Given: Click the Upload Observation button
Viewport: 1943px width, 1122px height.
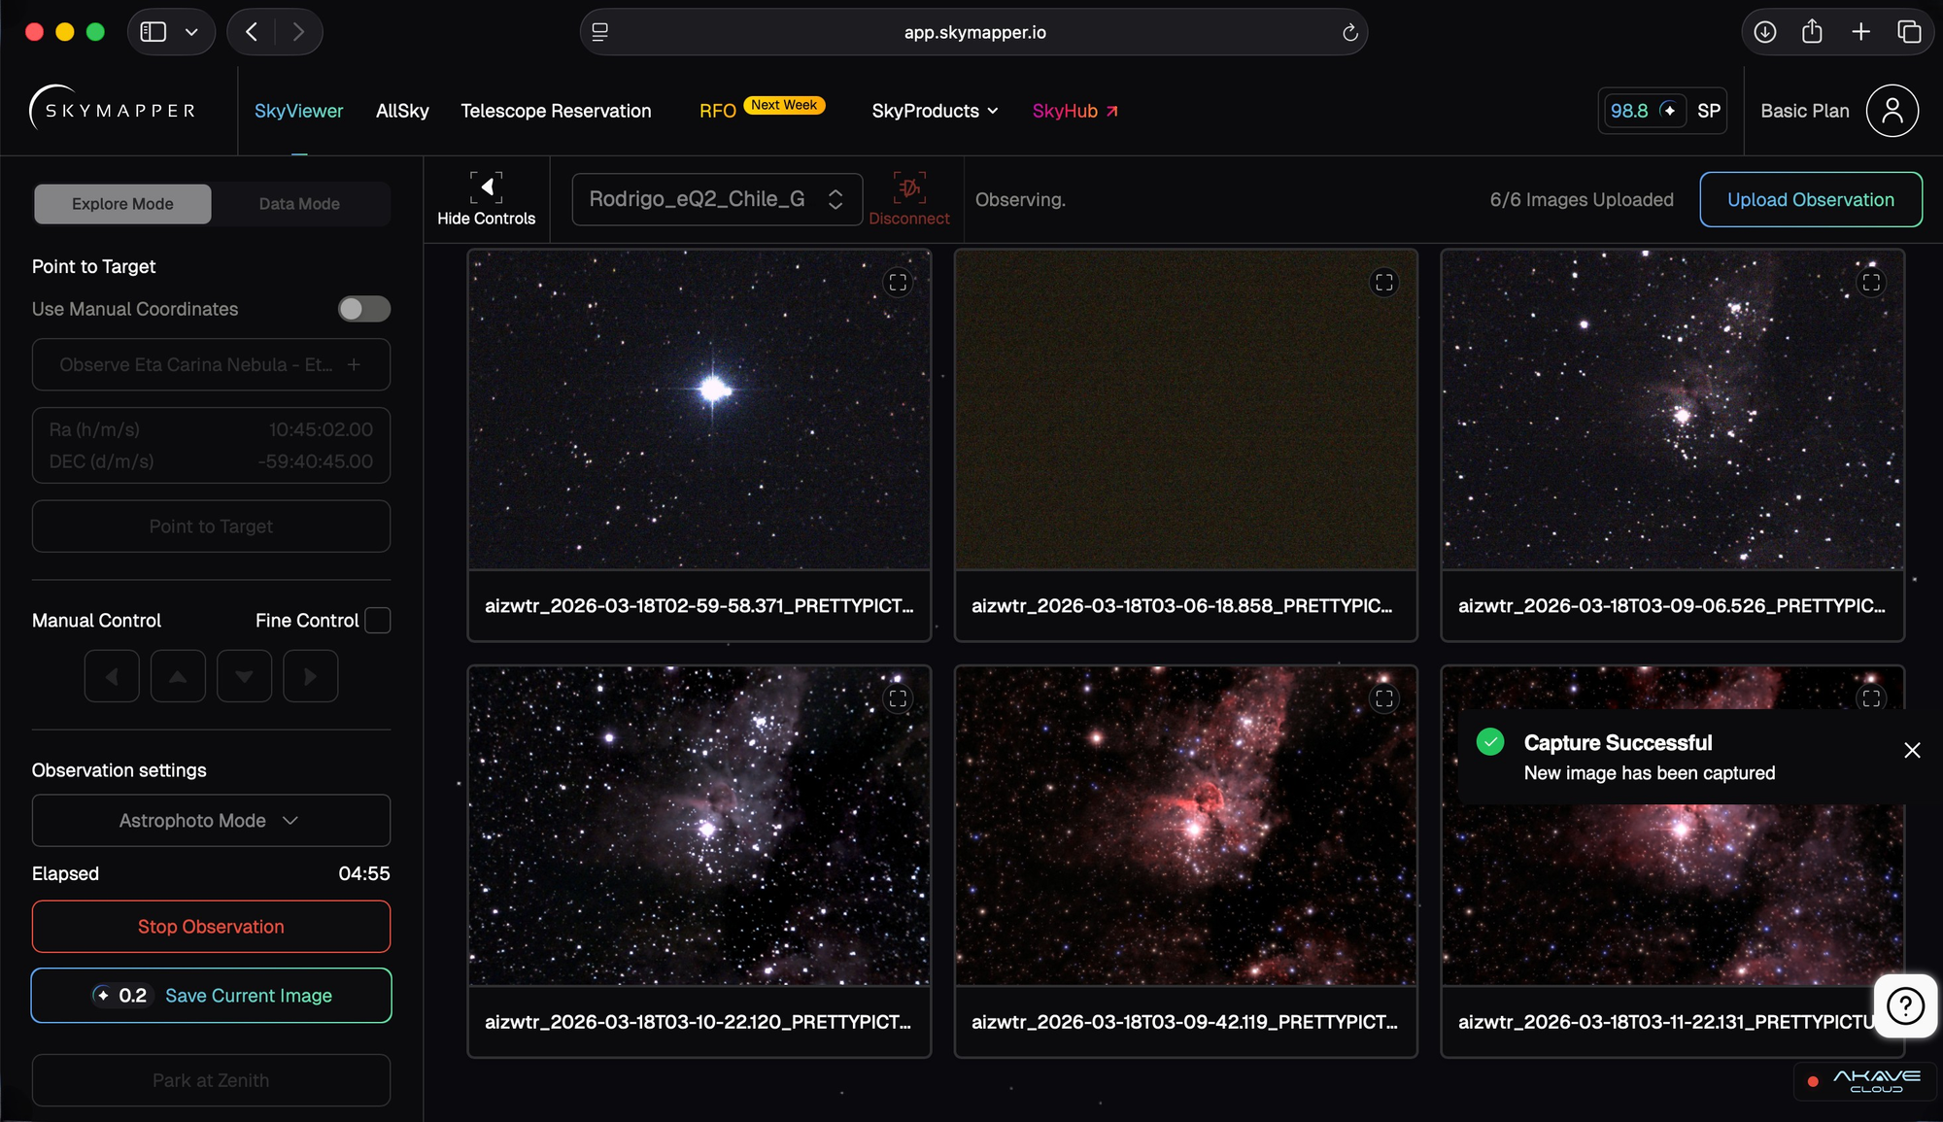Looking at the screenshot, I should click(1810, 200).
